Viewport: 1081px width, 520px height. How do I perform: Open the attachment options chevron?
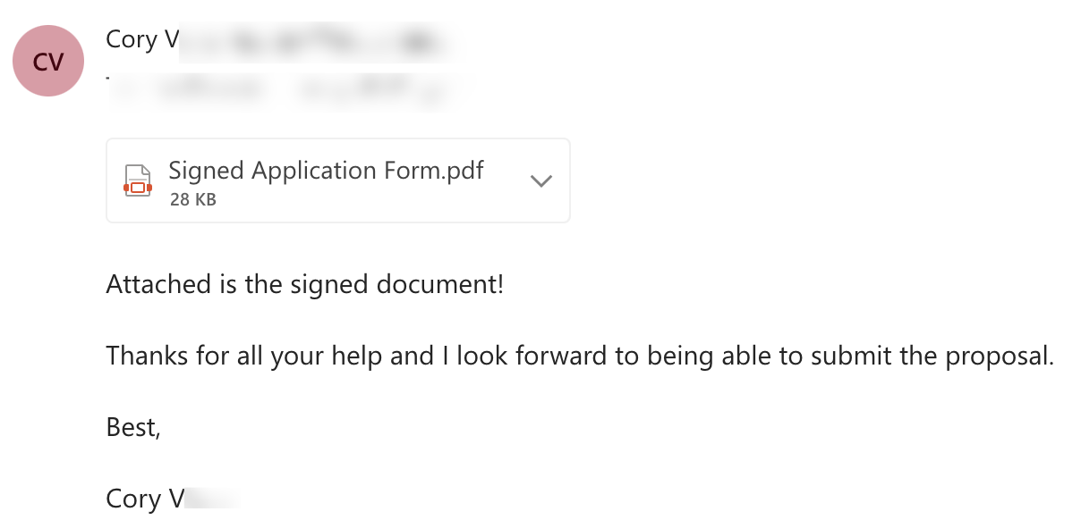click(x=540, y=180)
